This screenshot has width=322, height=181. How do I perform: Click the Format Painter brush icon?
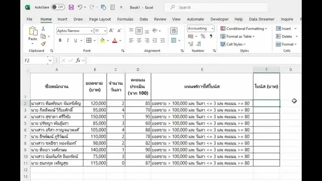click(43, 44)
